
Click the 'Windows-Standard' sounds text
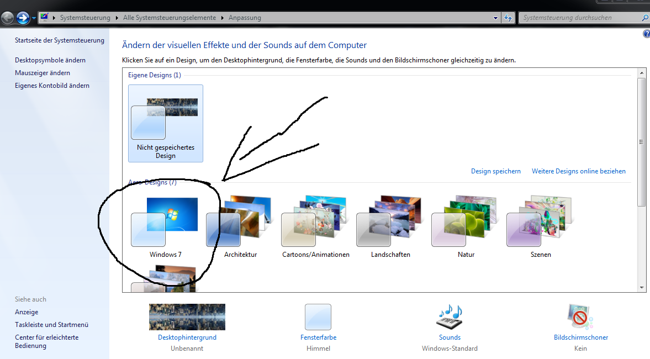click(x=450, y=349)
